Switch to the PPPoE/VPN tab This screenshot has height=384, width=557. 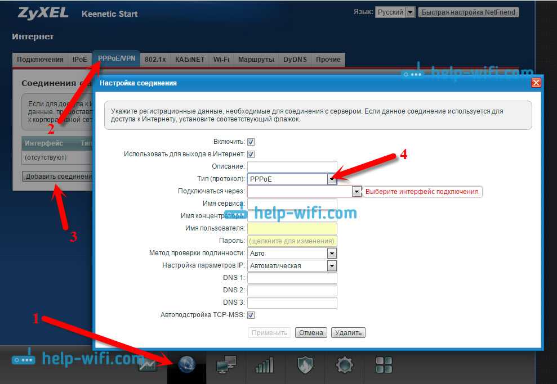[117, 58]
